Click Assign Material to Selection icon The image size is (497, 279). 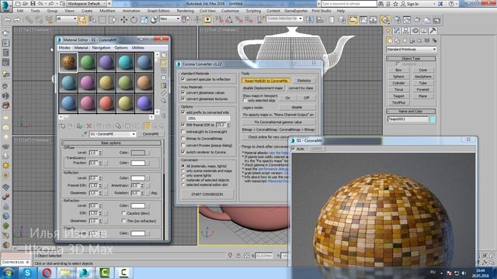click(x=79, y=126)
